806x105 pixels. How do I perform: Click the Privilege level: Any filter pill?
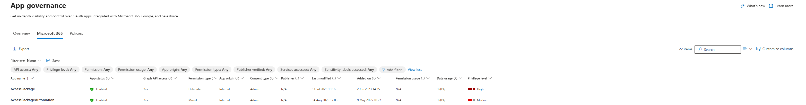(x=61, y=69)
